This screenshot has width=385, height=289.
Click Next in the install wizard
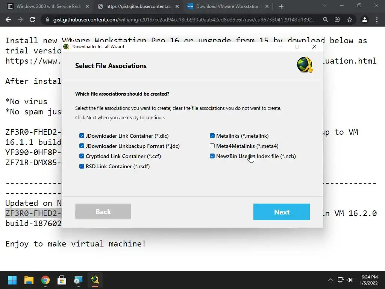pos(281,212)
